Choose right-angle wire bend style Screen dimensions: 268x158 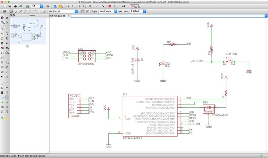tap(11, 11)
